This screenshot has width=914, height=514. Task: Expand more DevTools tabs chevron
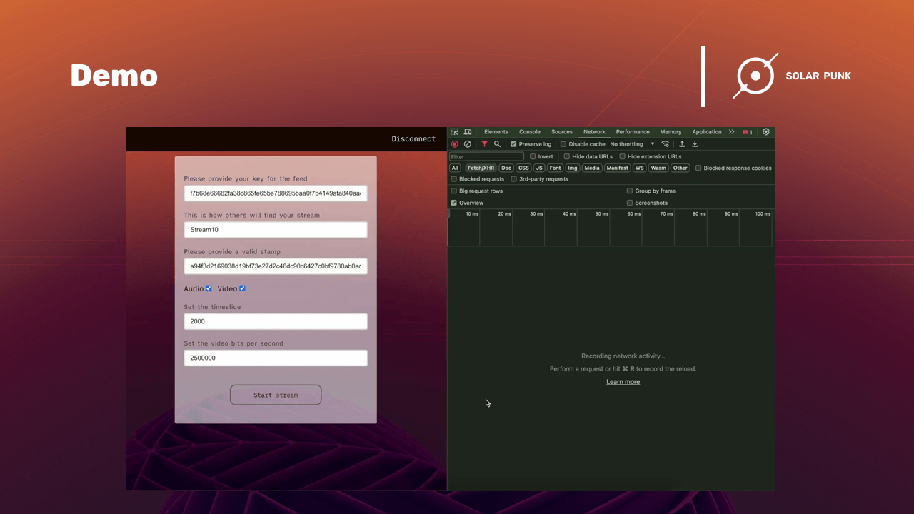tap(731, 132)
